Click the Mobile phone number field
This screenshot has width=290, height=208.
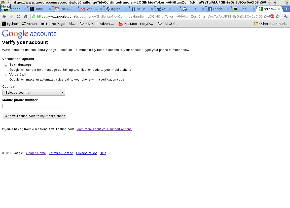(34, 106)
